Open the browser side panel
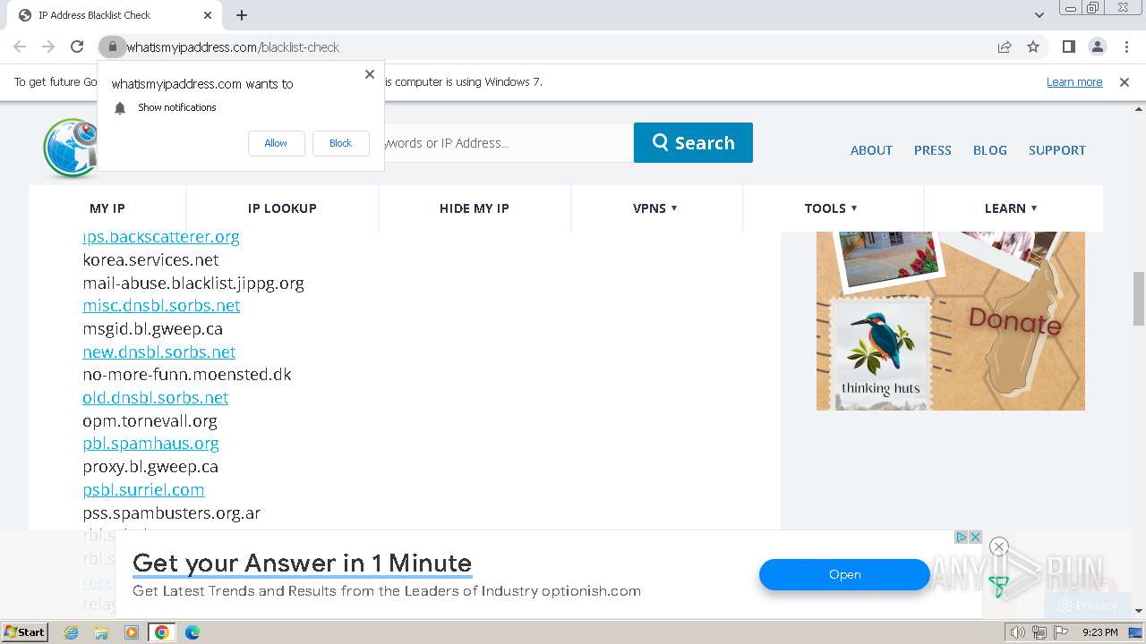The height and width of the screenshot is (644, 1146). point(1068,47)
